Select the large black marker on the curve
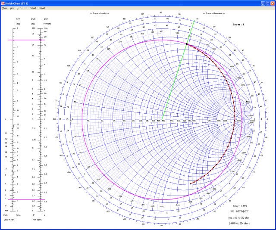The image size is (276, 230). click(x=187, y=44)
